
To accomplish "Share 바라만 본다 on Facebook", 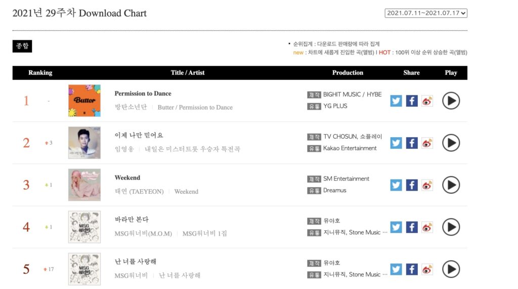I will (x=412, y=227).
